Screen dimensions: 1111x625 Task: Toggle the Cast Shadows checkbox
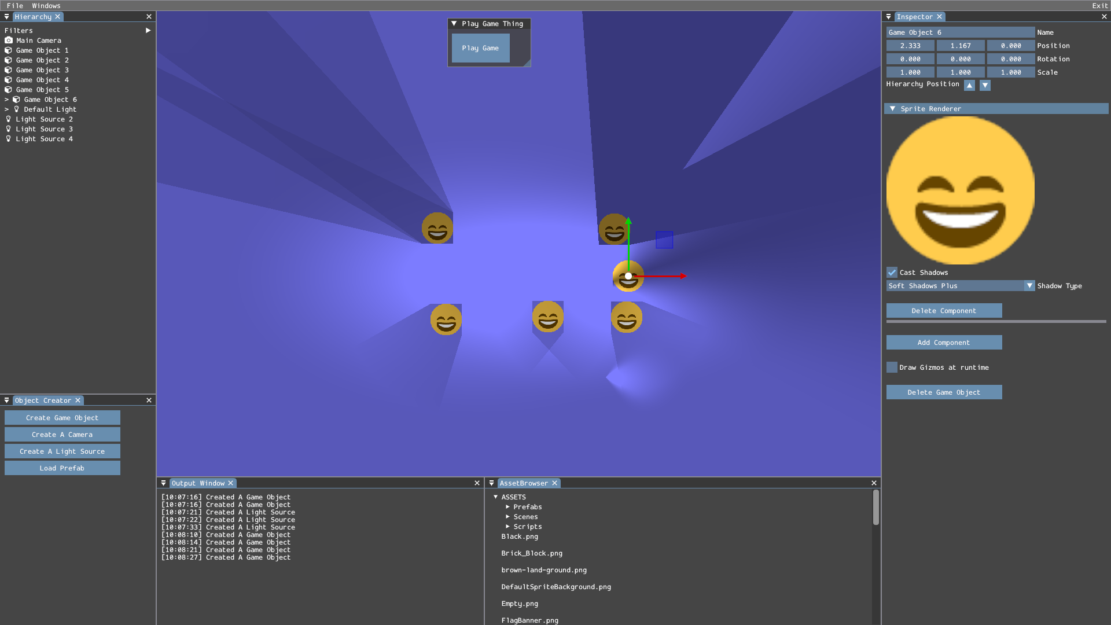892,273
